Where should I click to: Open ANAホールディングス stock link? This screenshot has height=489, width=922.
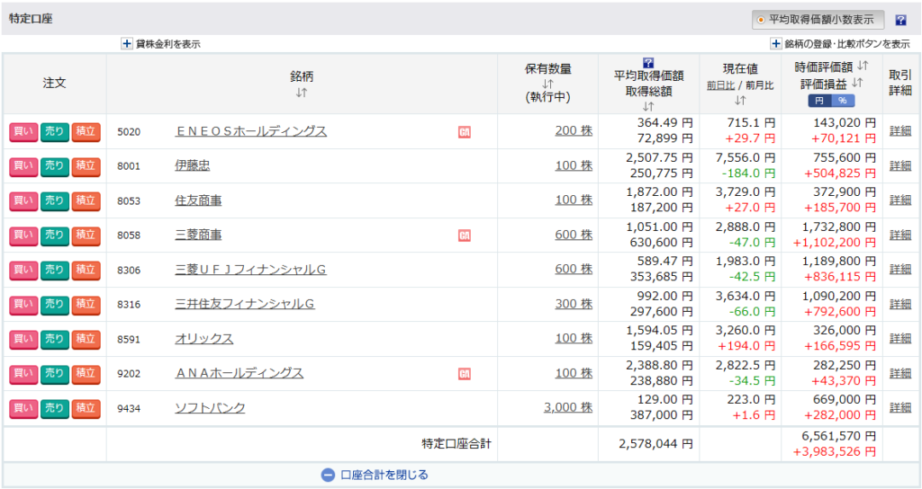[x=240, y=373]
